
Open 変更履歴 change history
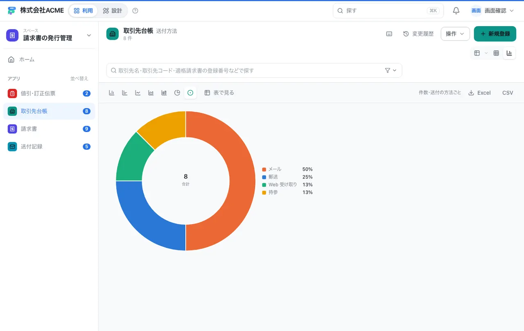(418, 34)
